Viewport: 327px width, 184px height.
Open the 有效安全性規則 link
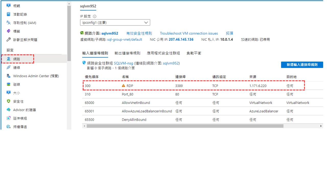click(139, 33)
